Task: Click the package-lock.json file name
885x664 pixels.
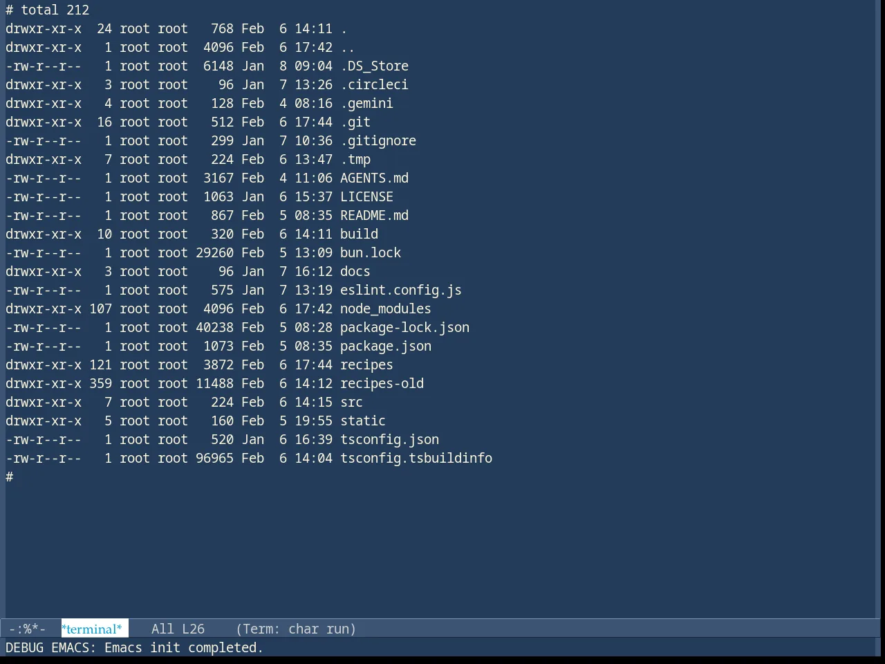Action: 404,327
